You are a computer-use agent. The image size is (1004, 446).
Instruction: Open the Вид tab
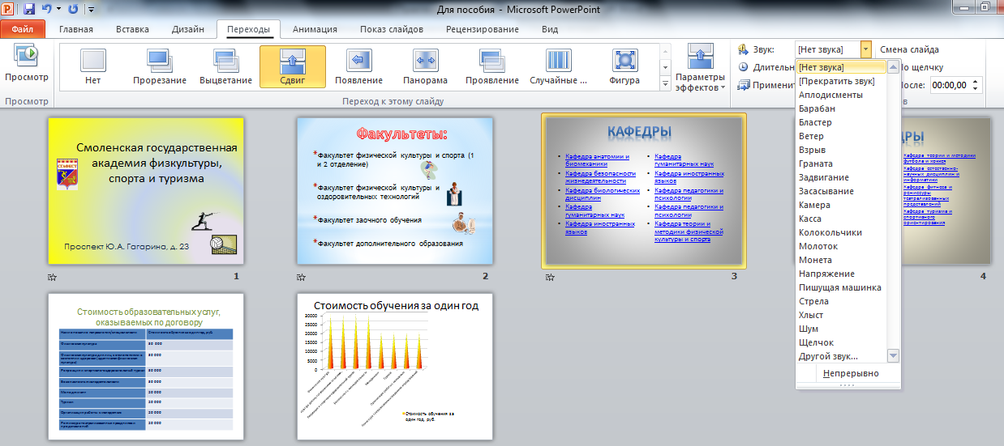(x=550, y=29)
